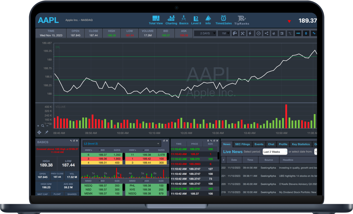Screen dimensions: 353x214
Task: Click the color palette icon in chart toolbar
Action: click(x=235, y=33)
